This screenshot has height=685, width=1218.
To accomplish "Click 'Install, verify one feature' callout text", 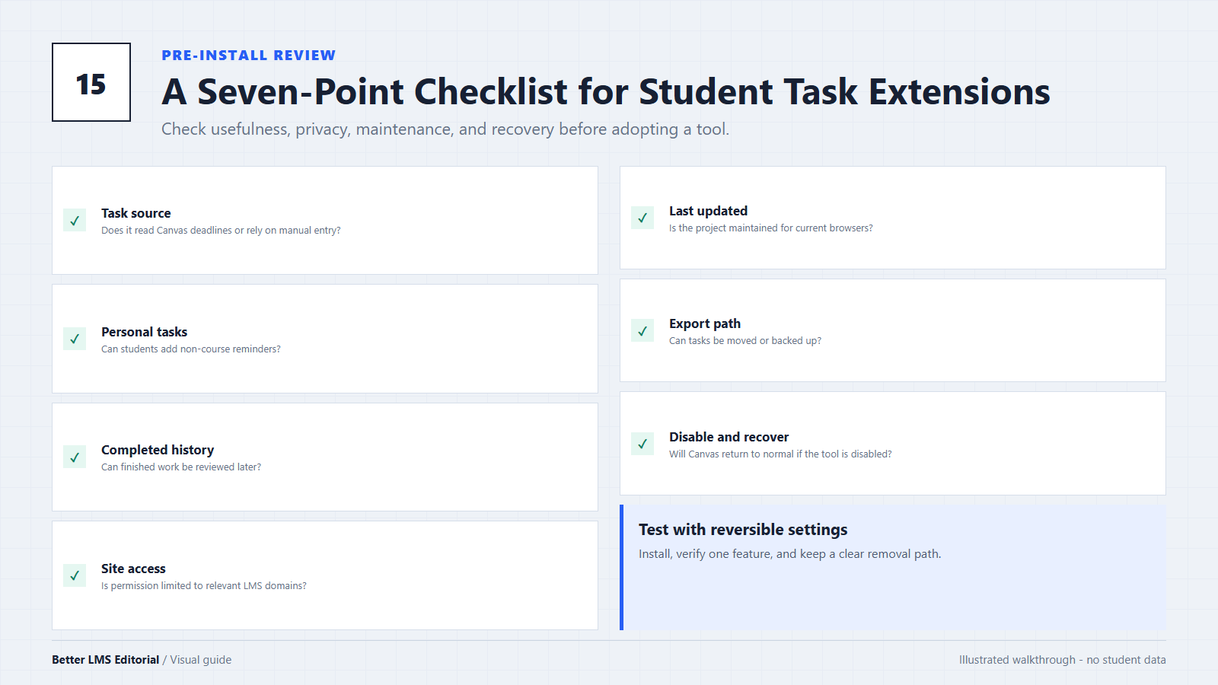I will 789,554.
